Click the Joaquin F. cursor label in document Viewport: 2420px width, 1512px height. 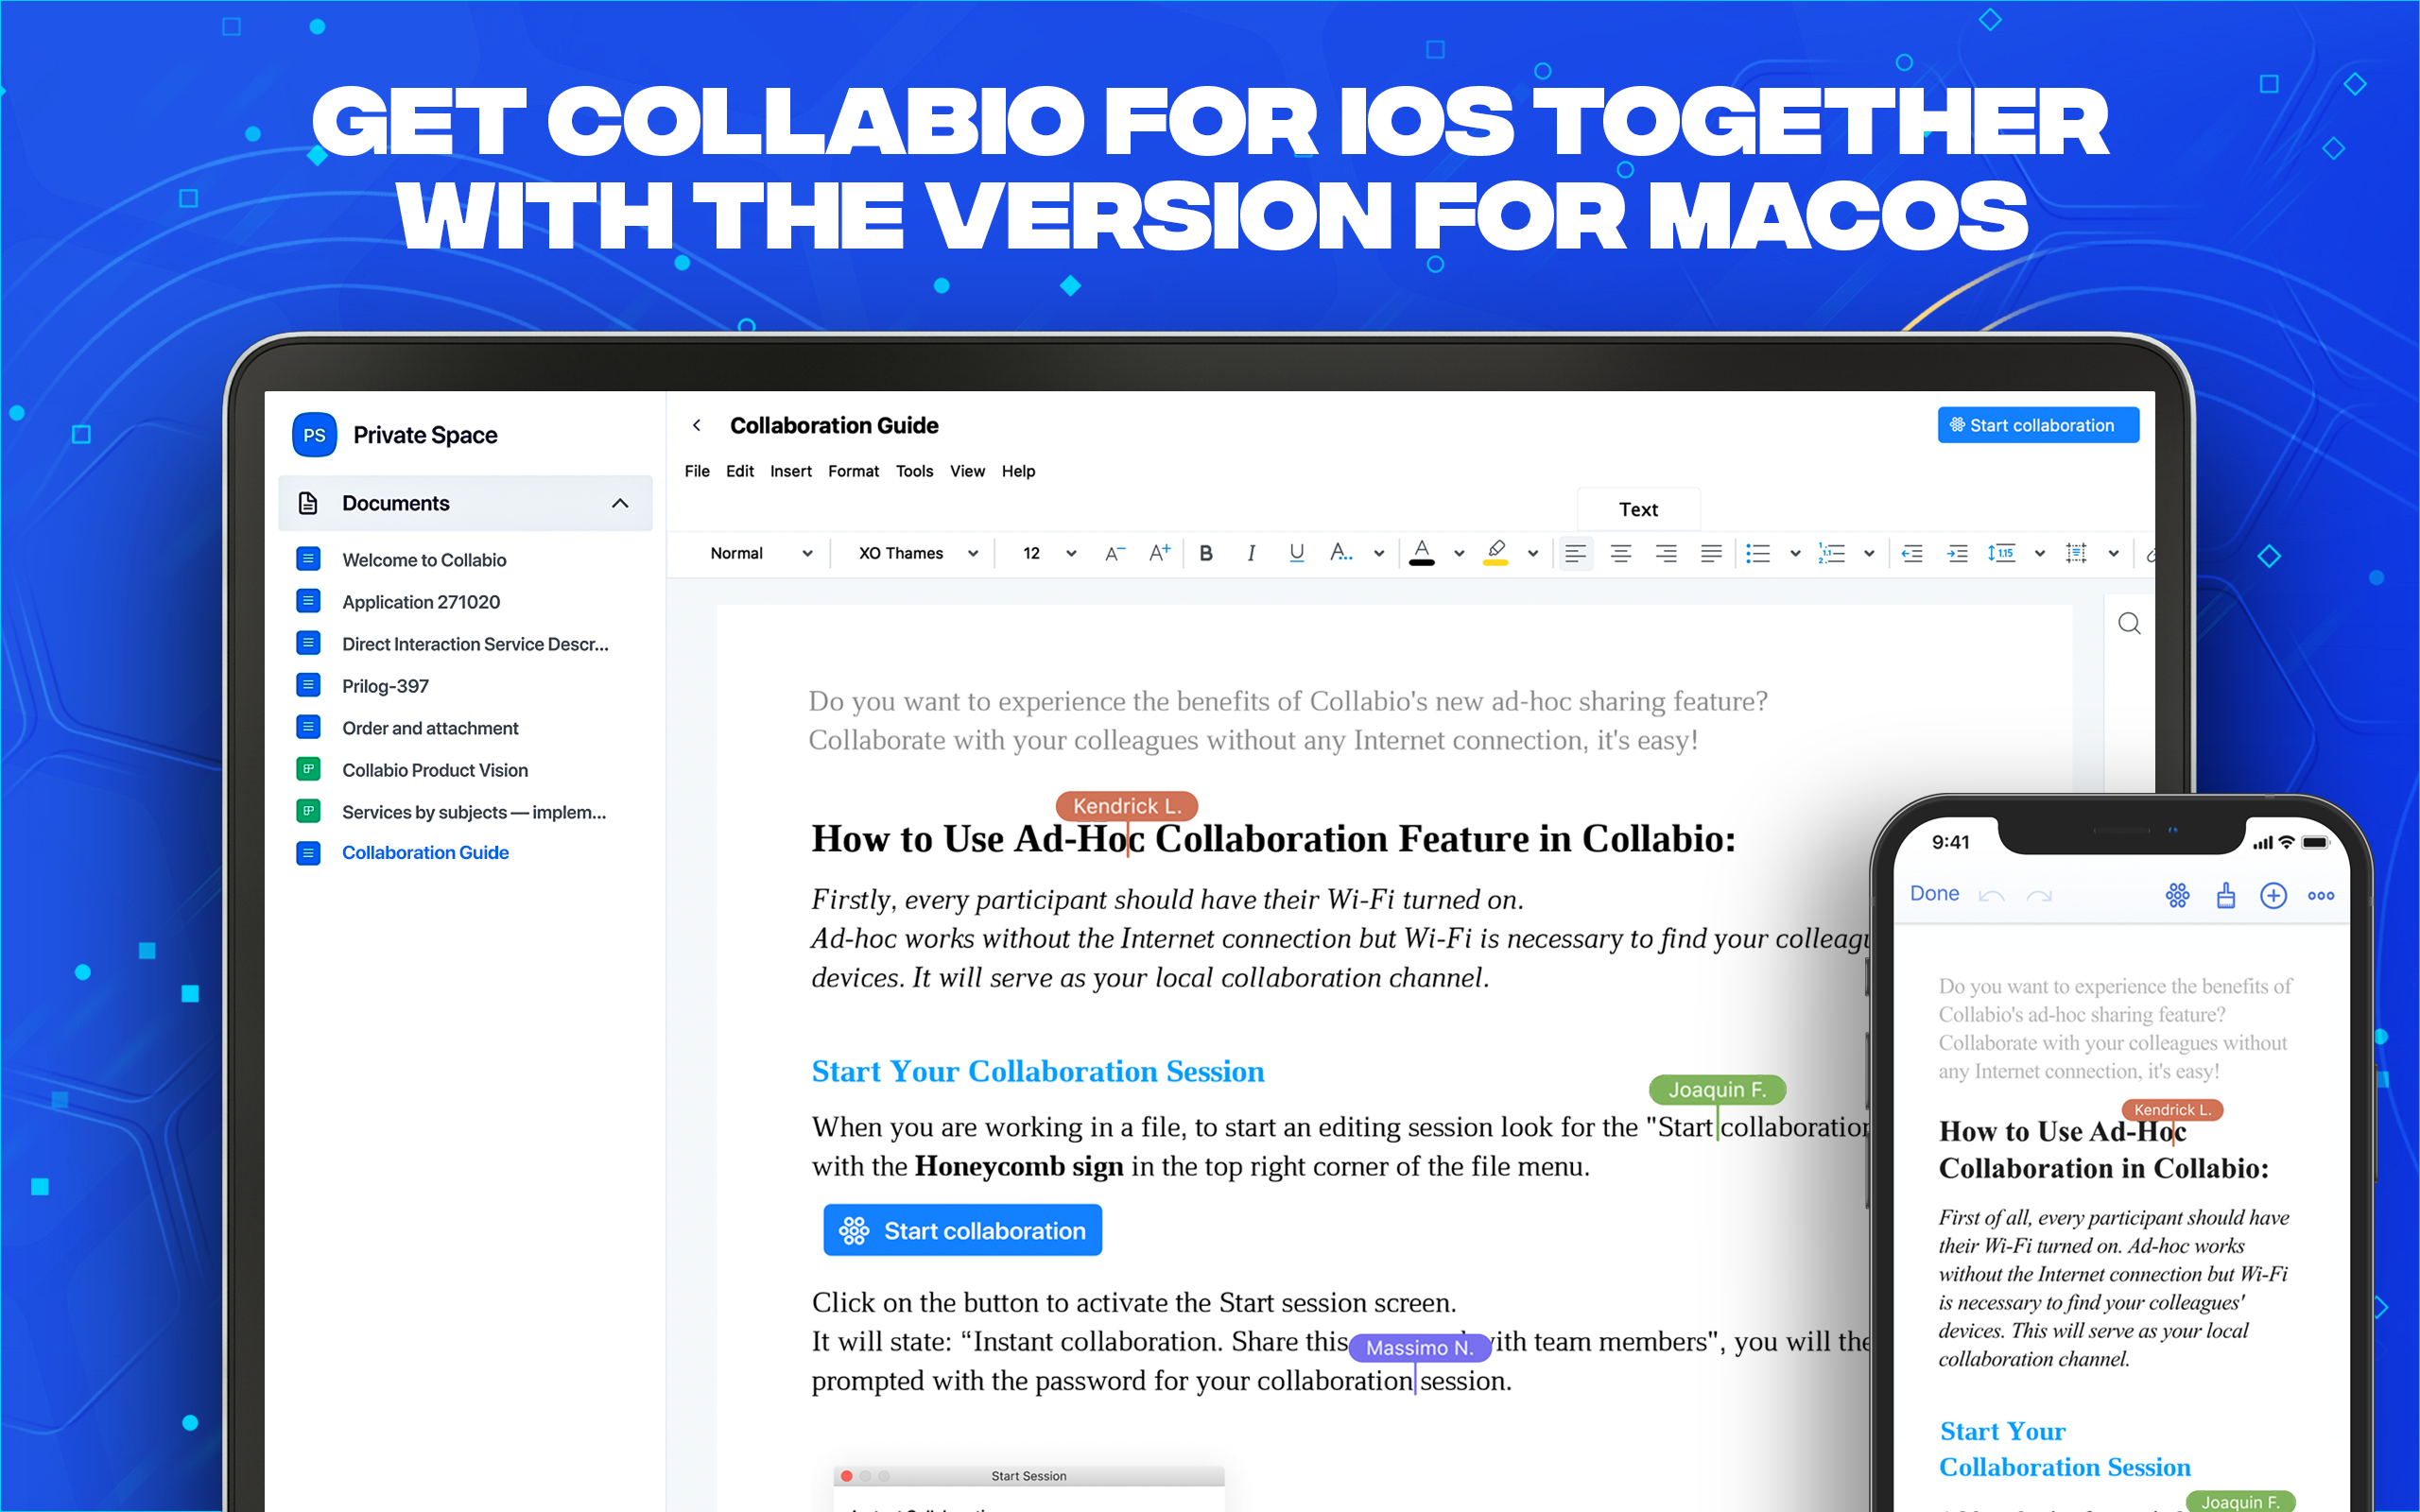click(x=1717, y=1090)
